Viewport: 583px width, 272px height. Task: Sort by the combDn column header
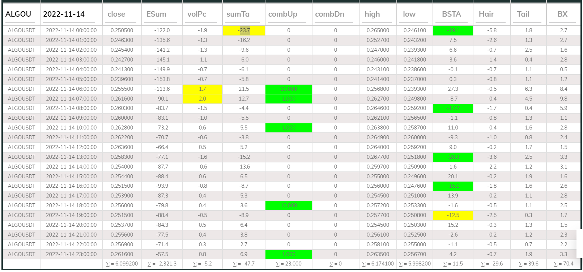329,14
